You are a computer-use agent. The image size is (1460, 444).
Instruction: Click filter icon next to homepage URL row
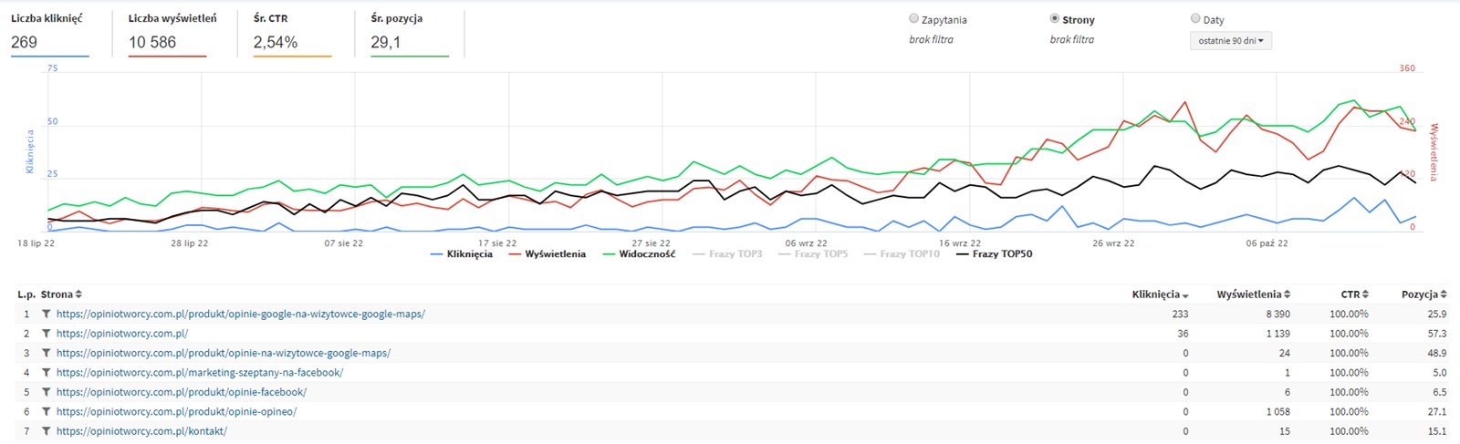tap(46, 334)
